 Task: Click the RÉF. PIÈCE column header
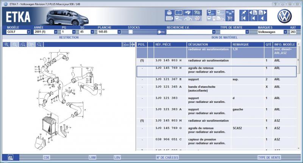(x=170, y=45)
